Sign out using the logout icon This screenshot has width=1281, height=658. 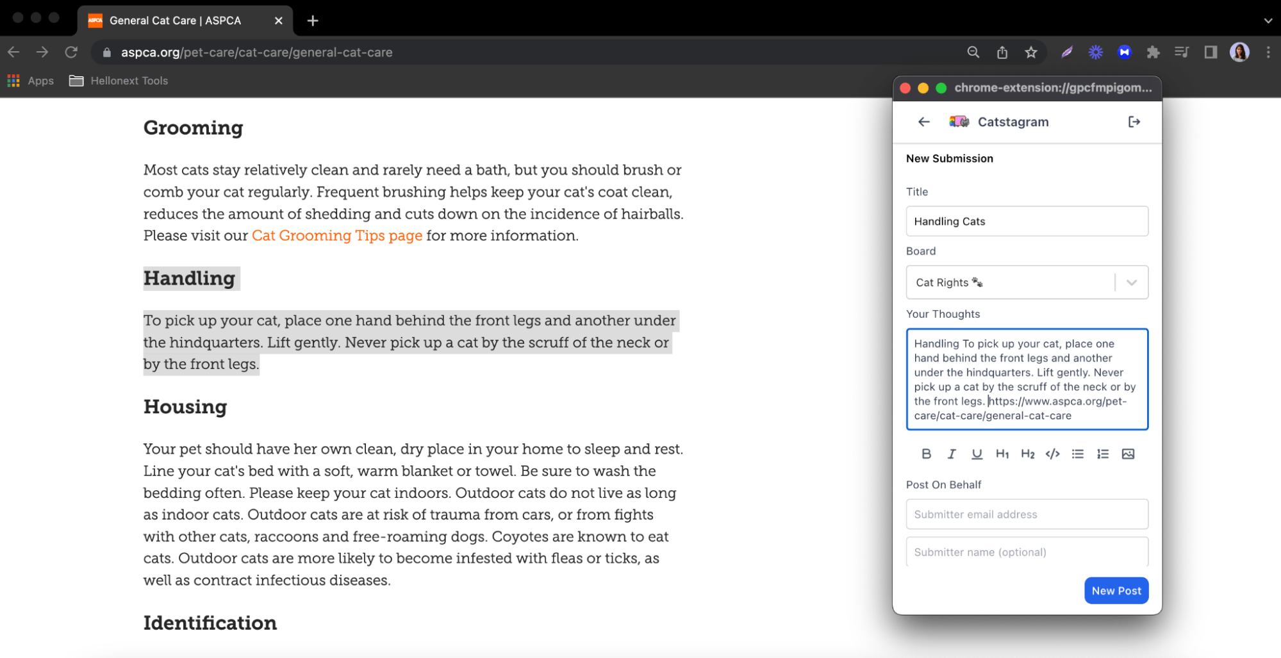tap(1134, 122)
